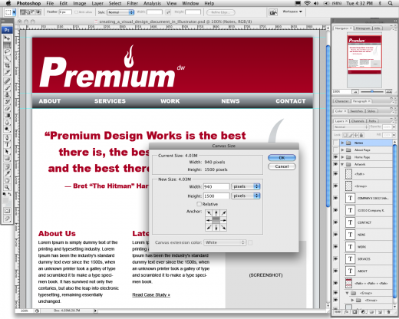Click Cancel in Canvas Size dialog
This screenshot has height=319, width=399.
point(282,166)
